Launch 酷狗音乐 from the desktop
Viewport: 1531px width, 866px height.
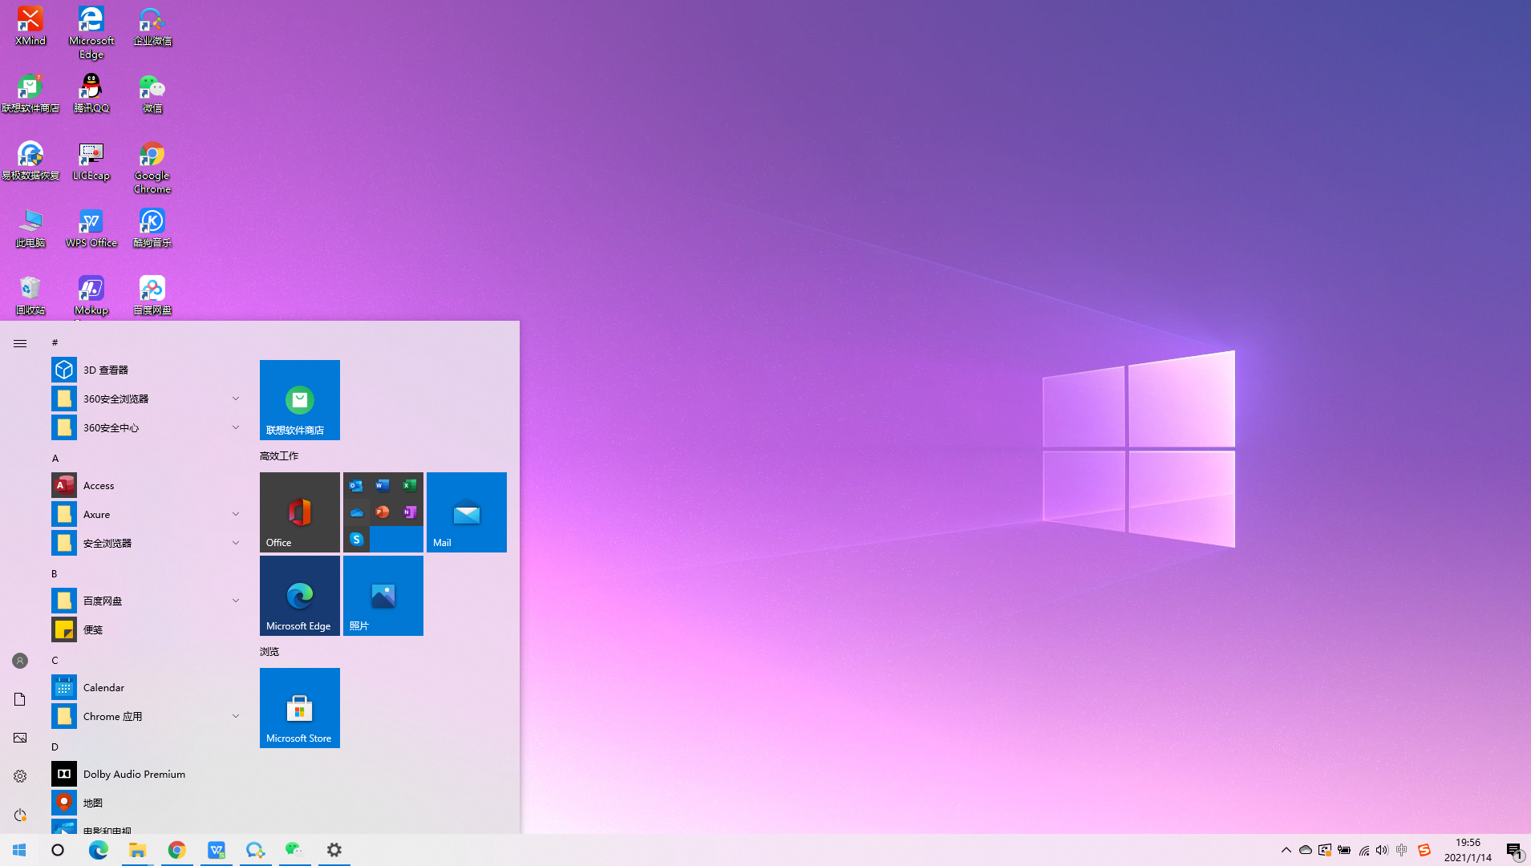coord(152,228)
